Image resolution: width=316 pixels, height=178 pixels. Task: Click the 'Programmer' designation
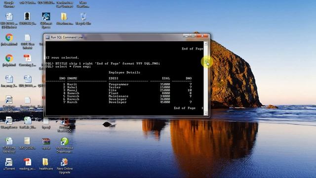[118, 84]
